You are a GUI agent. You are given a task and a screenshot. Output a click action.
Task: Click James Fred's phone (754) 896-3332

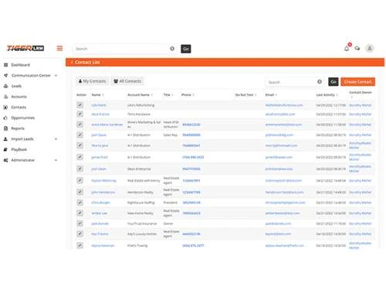pos(193,157)
